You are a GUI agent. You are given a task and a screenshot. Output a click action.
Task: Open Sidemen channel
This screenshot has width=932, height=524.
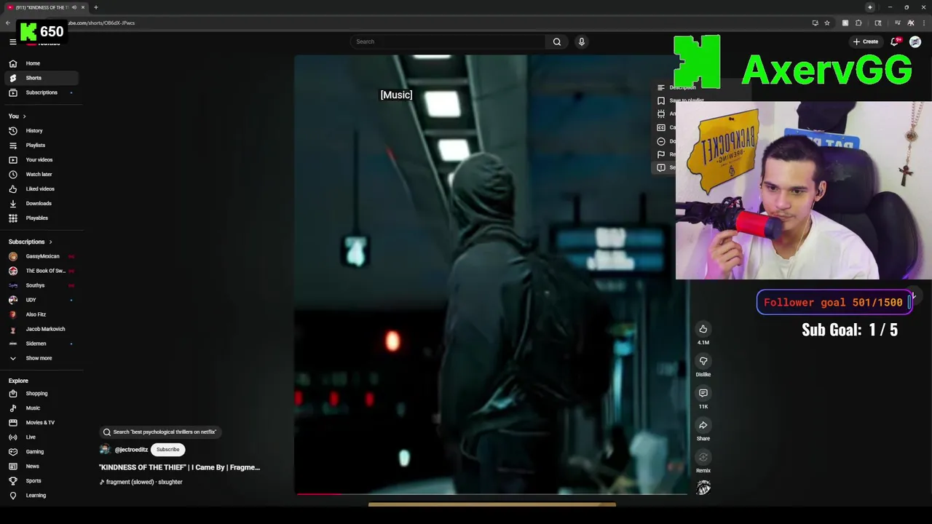coord(40,344)
